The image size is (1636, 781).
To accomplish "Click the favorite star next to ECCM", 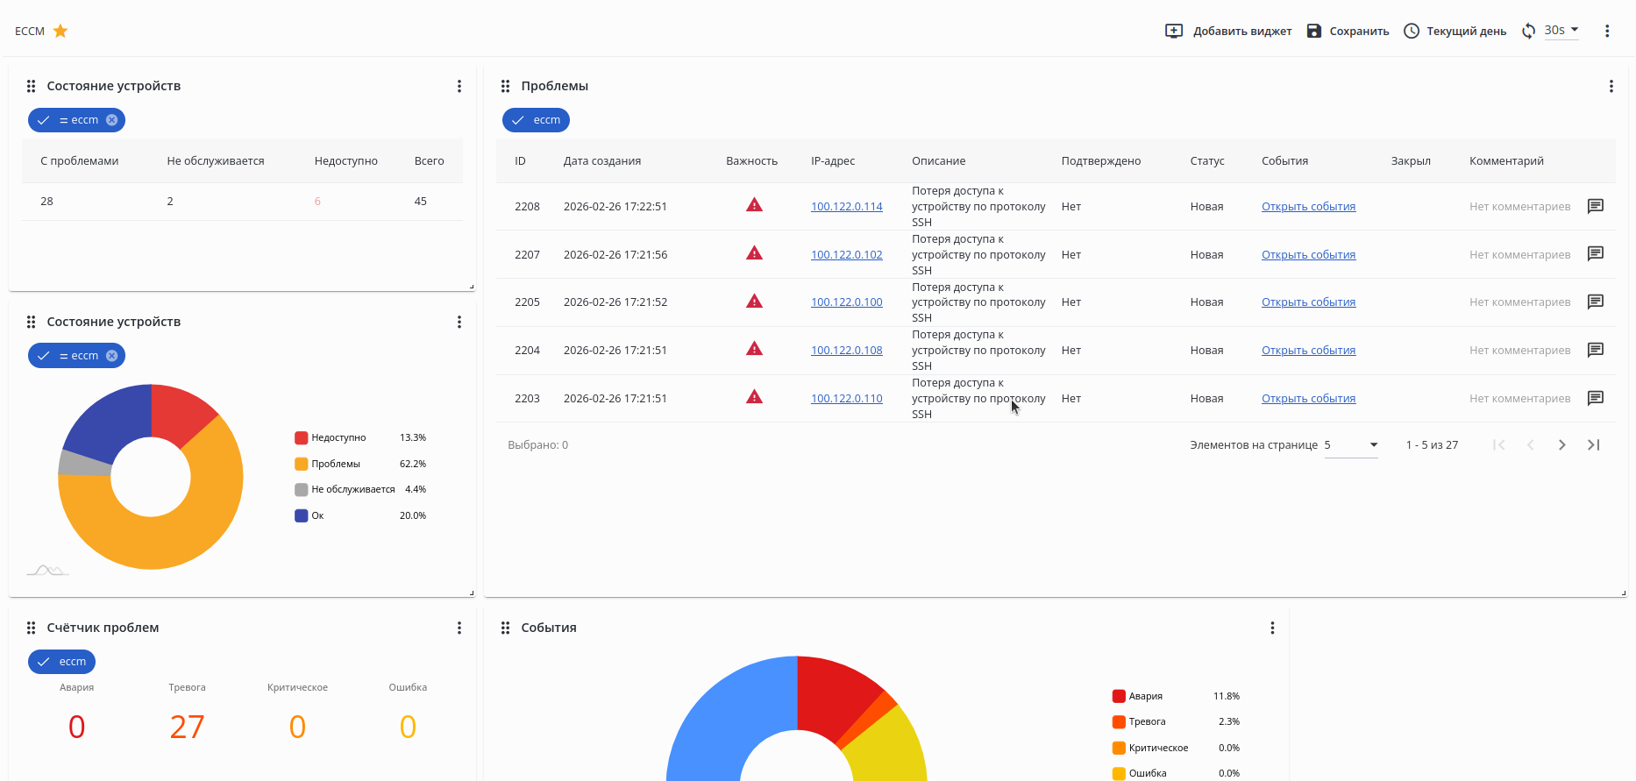I will click(60, 32).
